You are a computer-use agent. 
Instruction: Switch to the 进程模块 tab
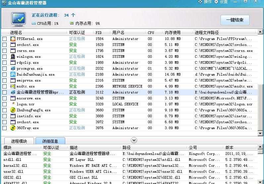(x=19, y=141)
